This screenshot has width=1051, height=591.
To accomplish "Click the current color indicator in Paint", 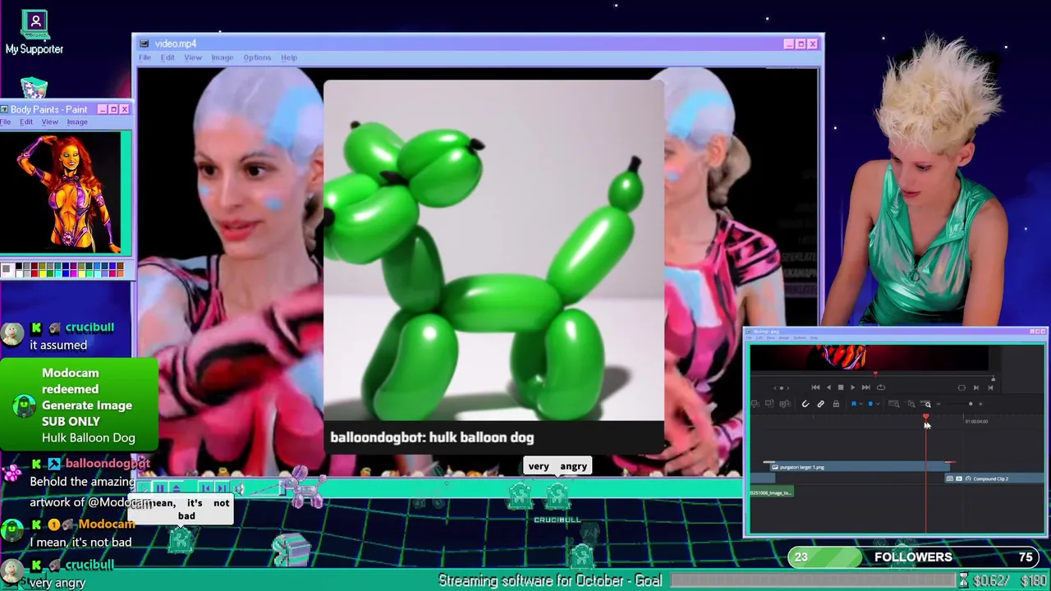I will 7,269.
